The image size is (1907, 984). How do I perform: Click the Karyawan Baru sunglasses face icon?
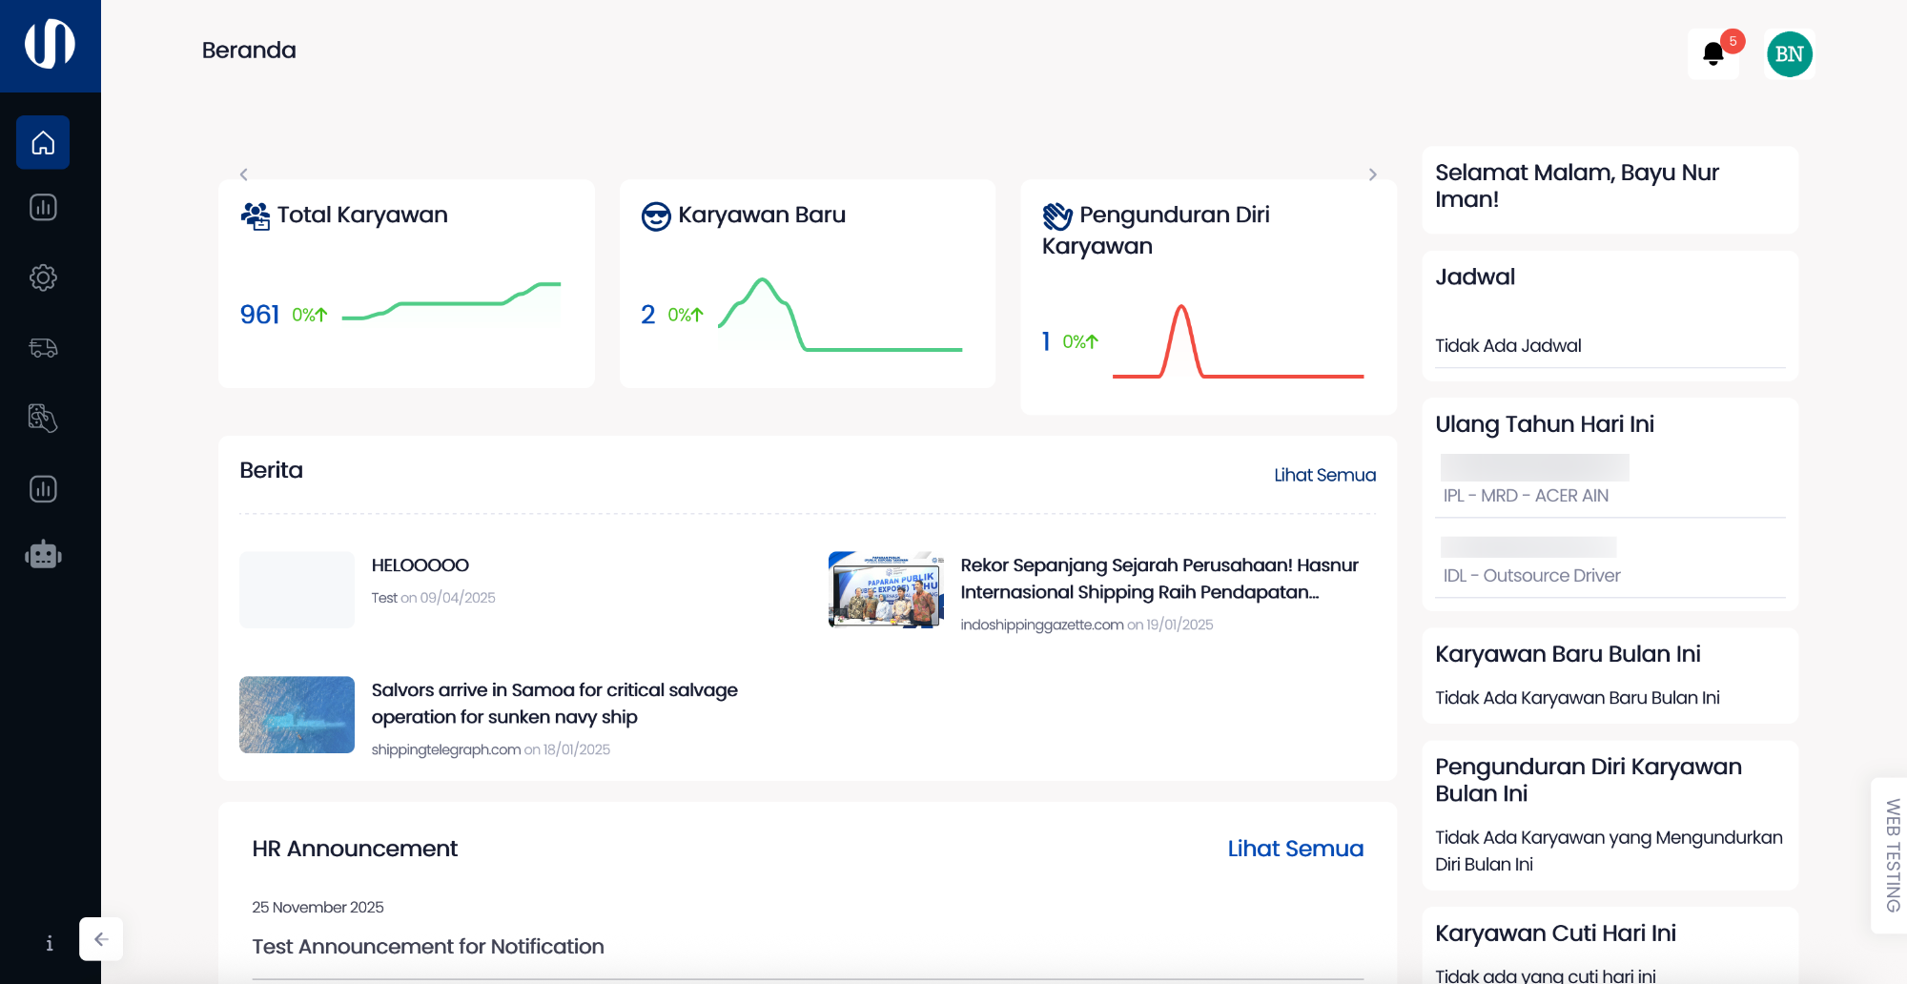pos(656,216)
